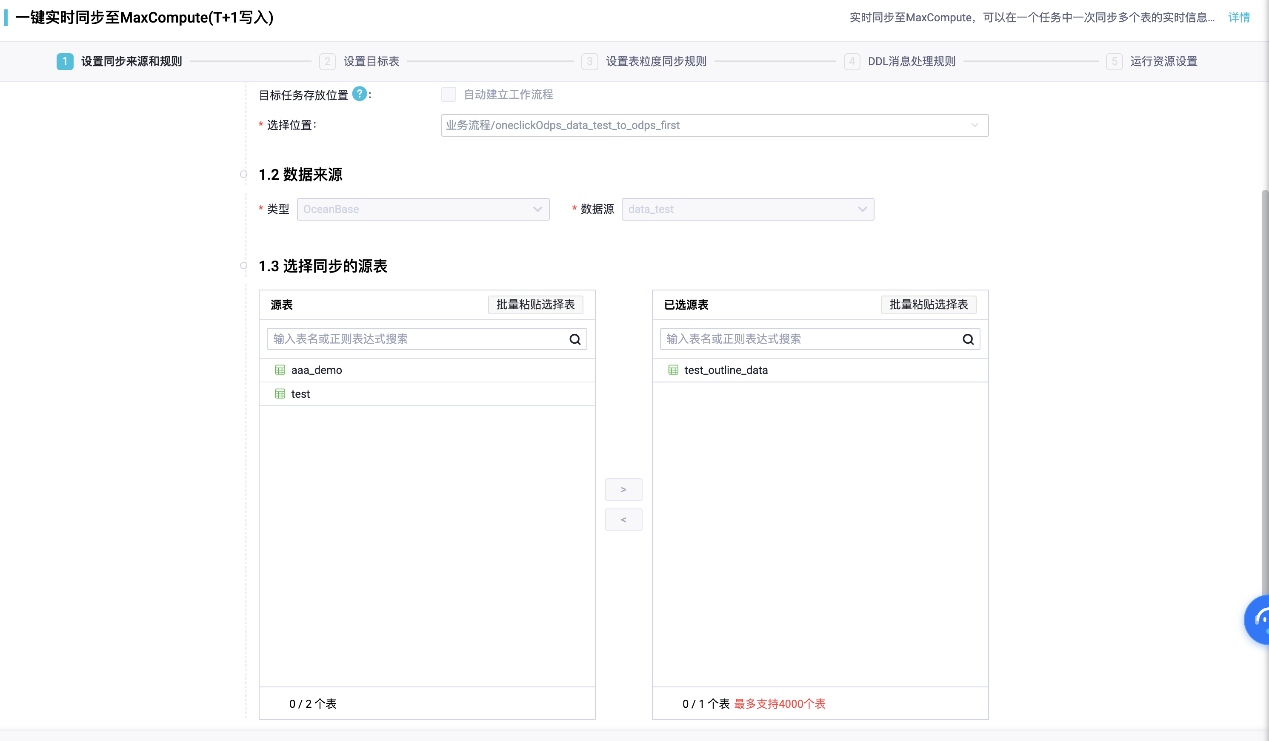Click search icon in selected tables box

pyautogui.click(x=968, y=339)
